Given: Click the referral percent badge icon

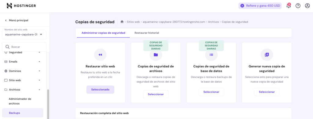Looking at the screenshot, I should coord(242,6).
